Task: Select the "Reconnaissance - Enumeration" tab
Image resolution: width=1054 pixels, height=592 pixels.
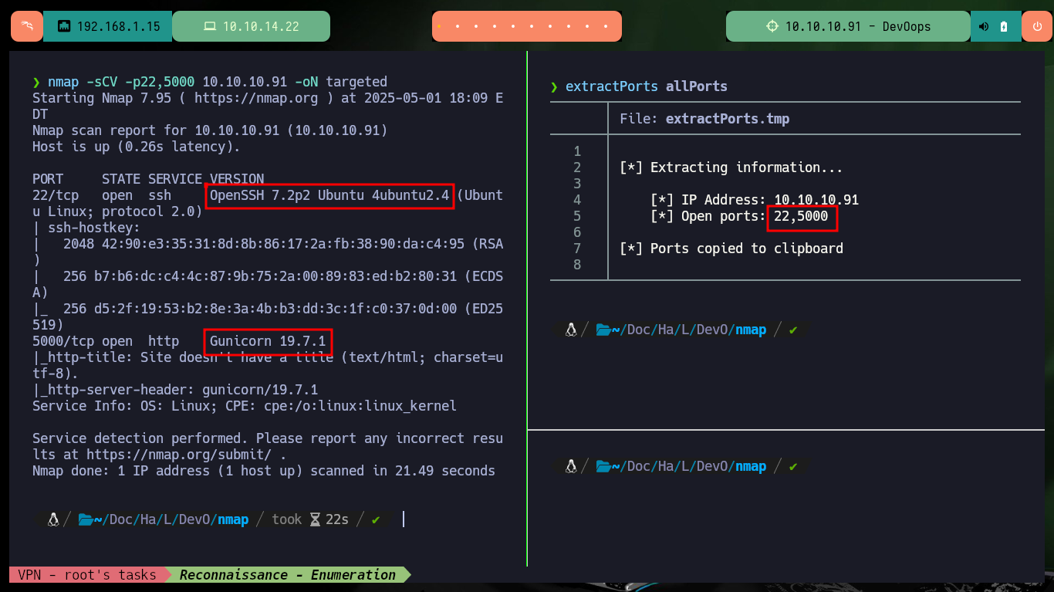Action: point(288,574)
